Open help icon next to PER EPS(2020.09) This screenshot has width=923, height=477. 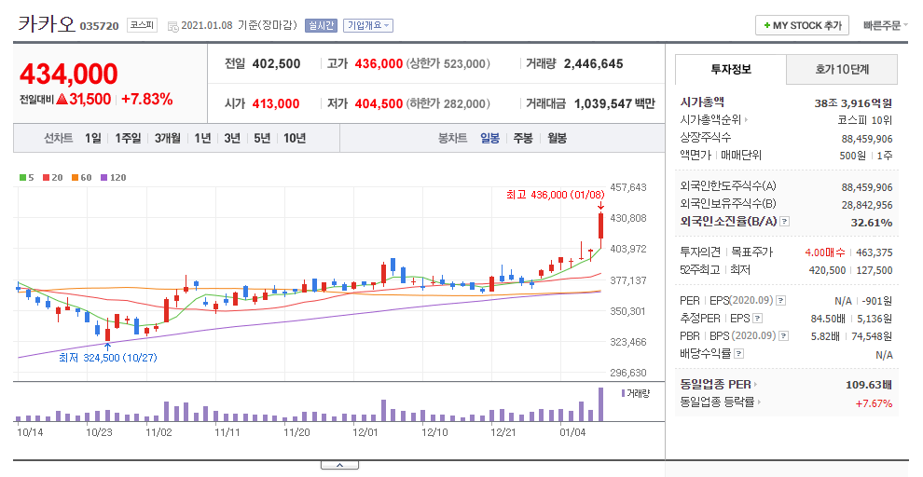click(780, 301)
